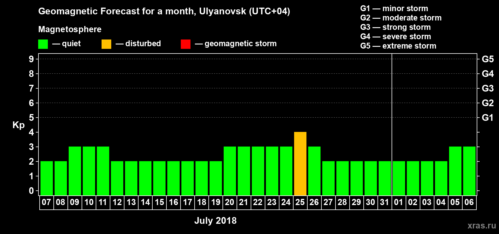The width and height of the screenshot is (499, 234).
Task: Click the date label 12
Action: 117,202
